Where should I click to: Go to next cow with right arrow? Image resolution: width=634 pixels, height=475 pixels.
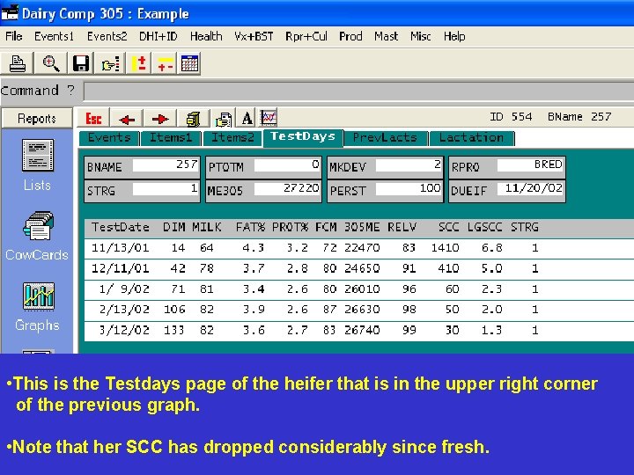click(x=160, y=119)
